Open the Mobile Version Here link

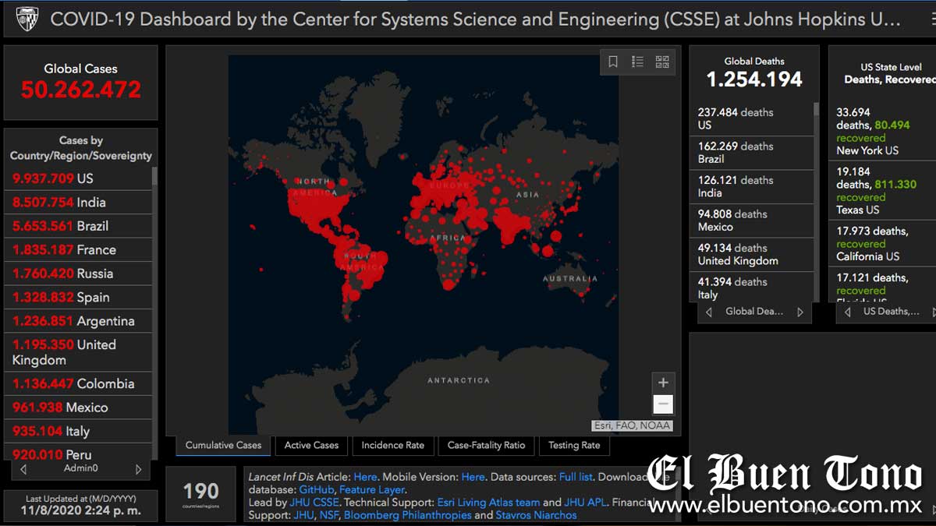pyautogui.click(x=473, y=477)
